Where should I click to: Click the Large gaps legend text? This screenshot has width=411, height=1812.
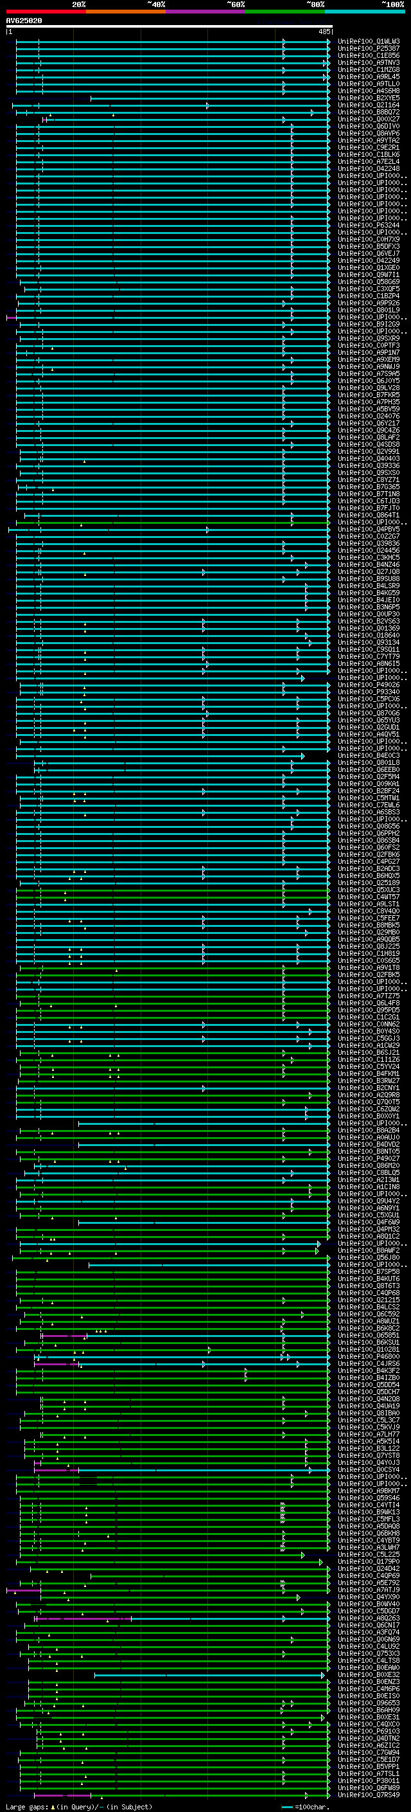tap(79, 1807)
